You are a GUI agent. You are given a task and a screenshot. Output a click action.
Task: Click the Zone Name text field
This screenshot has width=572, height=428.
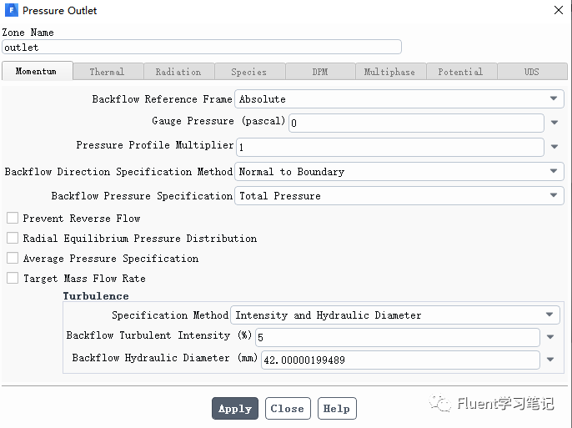[202, 47]
